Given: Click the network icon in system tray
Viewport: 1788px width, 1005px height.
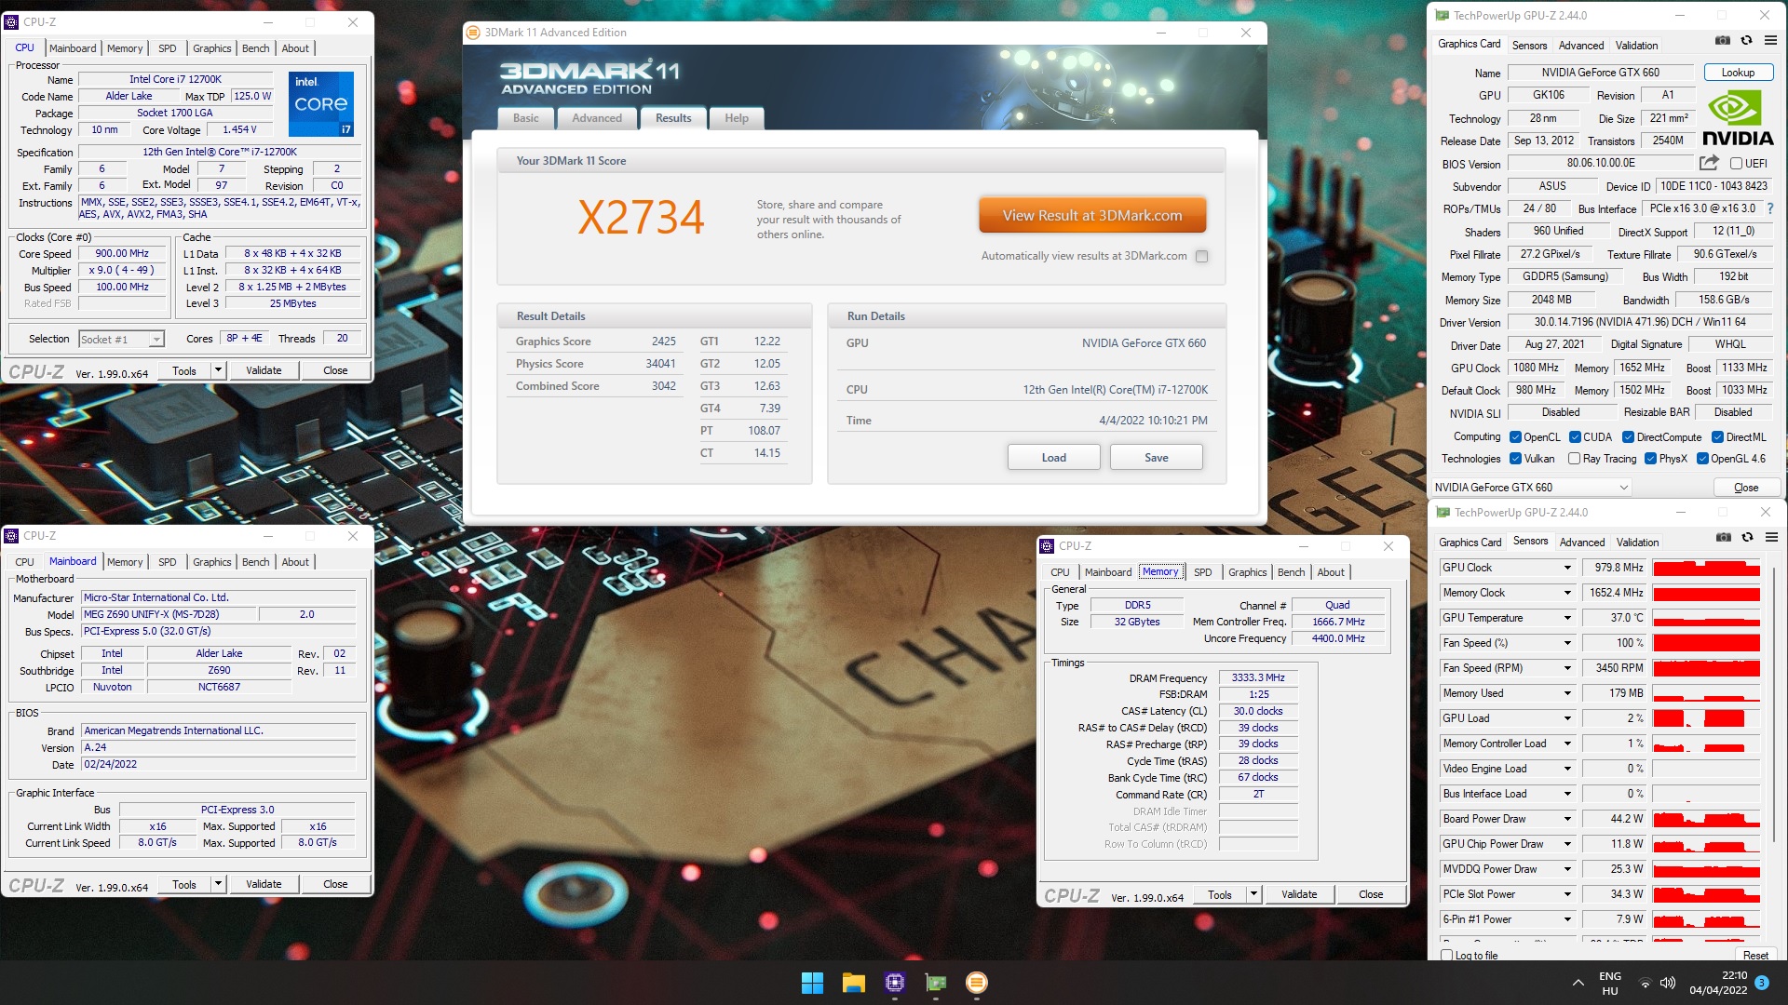Looking at the screenshot, I should [x=1646, y=984].
